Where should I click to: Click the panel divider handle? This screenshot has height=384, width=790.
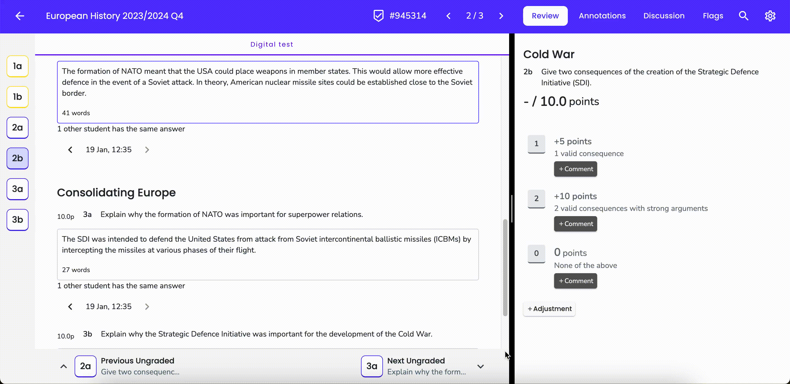click(512, 208)
